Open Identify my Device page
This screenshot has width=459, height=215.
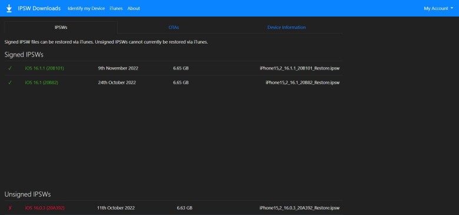pyautogui.click(x=86, y=8)
